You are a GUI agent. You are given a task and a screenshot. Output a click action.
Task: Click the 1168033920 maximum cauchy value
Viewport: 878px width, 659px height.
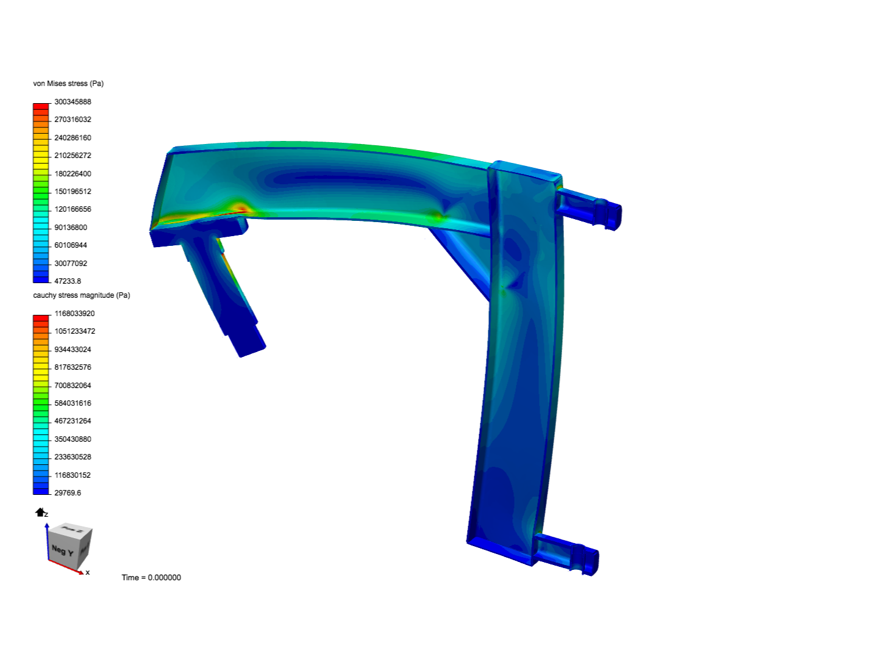tap(74, 314)
